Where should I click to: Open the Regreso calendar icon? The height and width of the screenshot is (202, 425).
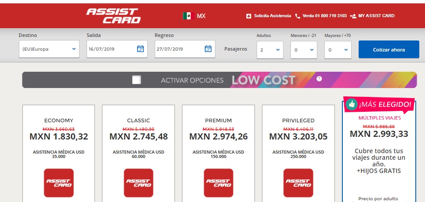tap(208, 49)
